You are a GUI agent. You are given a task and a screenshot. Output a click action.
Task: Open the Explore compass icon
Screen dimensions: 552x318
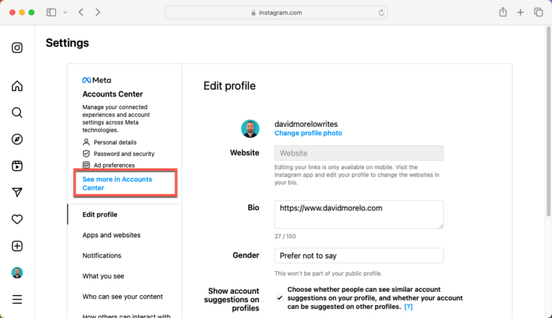(x=17, y=139)
